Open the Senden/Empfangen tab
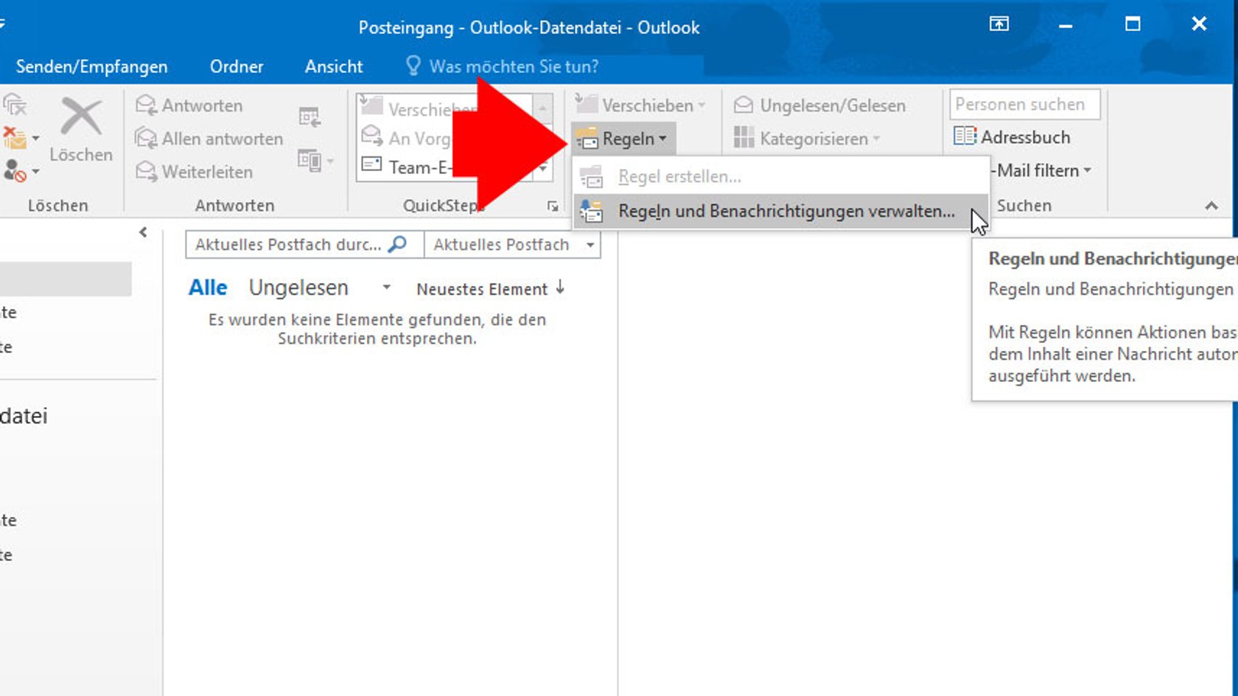Screen dimensions: 1238x696 (x=92, y=66)
